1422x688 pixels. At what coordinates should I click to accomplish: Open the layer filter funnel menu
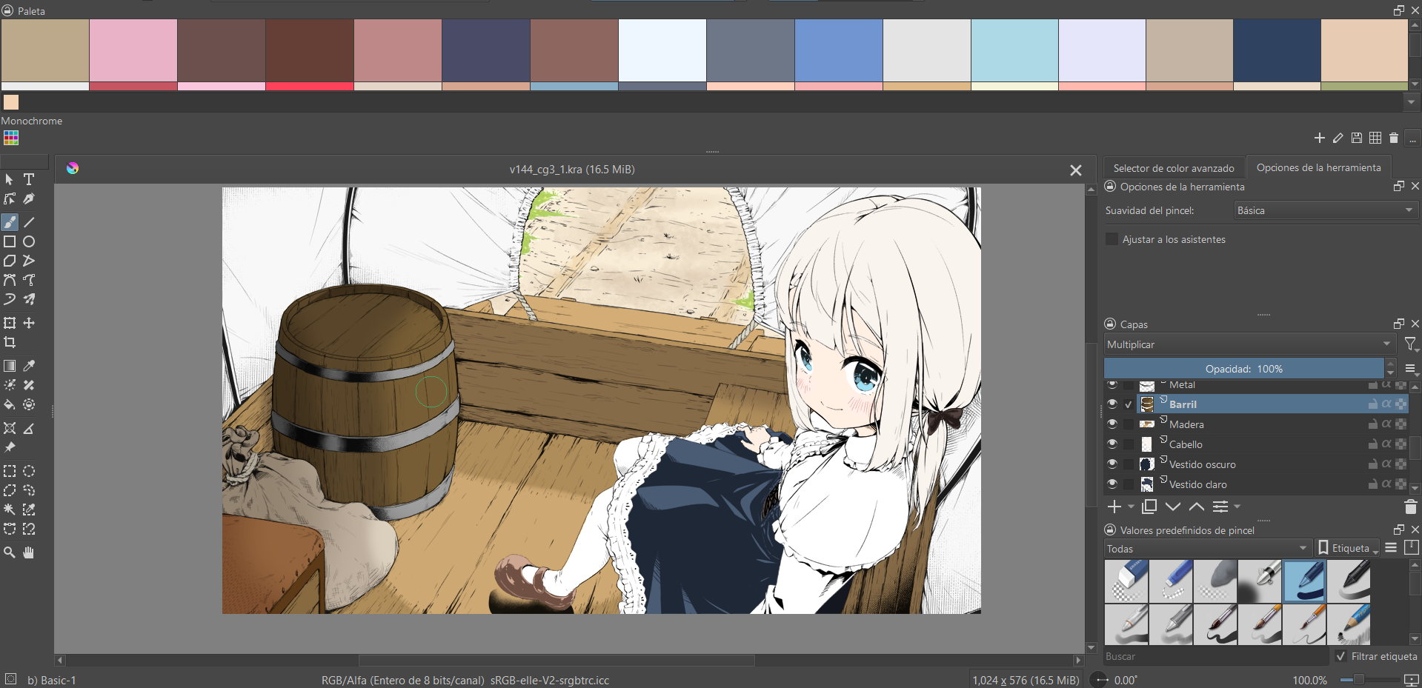tap(1411, 344)
